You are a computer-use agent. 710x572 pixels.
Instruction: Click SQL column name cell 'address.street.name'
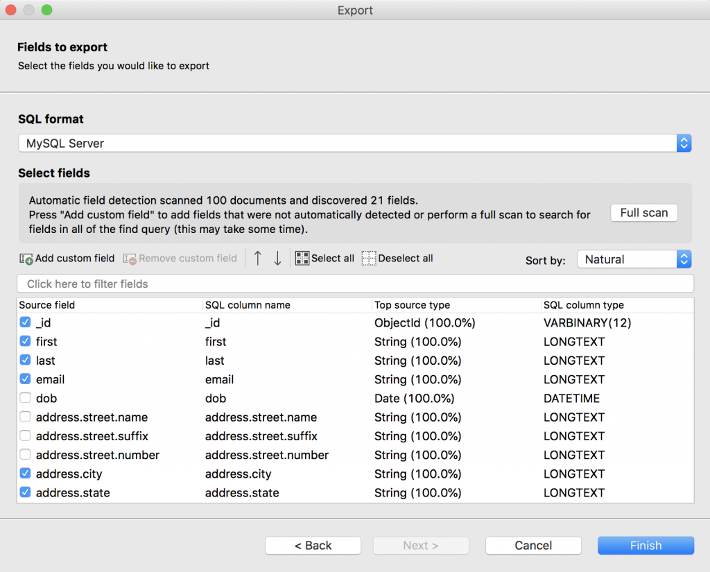(261, 417)
